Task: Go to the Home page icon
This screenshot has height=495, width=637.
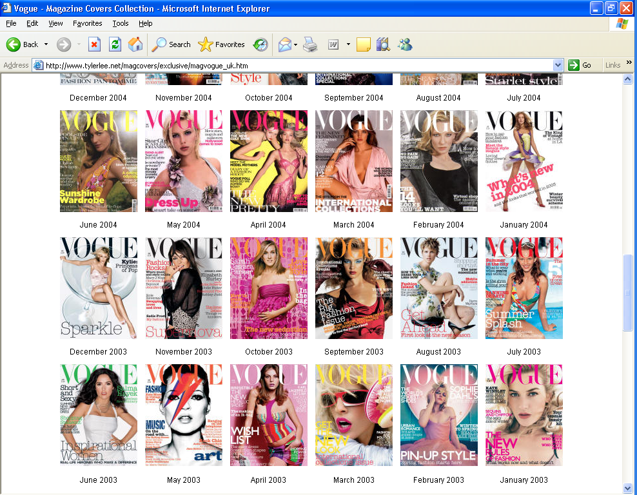Action: pos(135,44)
